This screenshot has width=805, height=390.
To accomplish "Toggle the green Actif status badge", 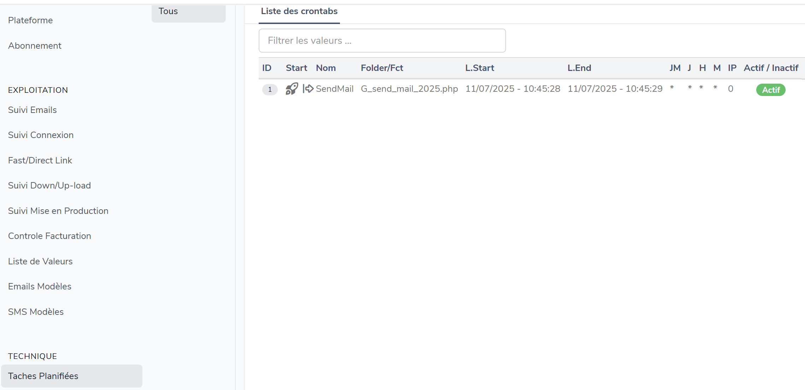I will click(770, 90).
